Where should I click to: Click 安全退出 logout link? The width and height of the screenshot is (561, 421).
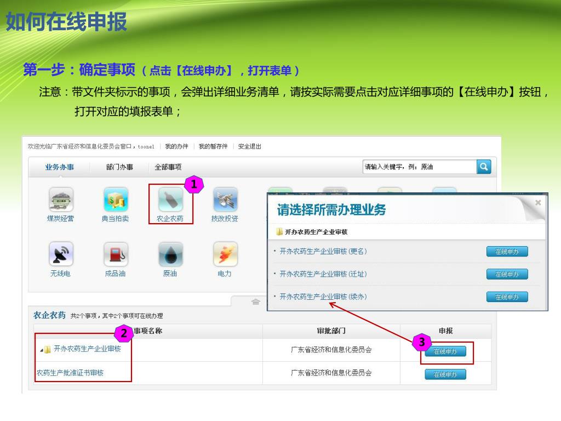click(x=249, y=146)
